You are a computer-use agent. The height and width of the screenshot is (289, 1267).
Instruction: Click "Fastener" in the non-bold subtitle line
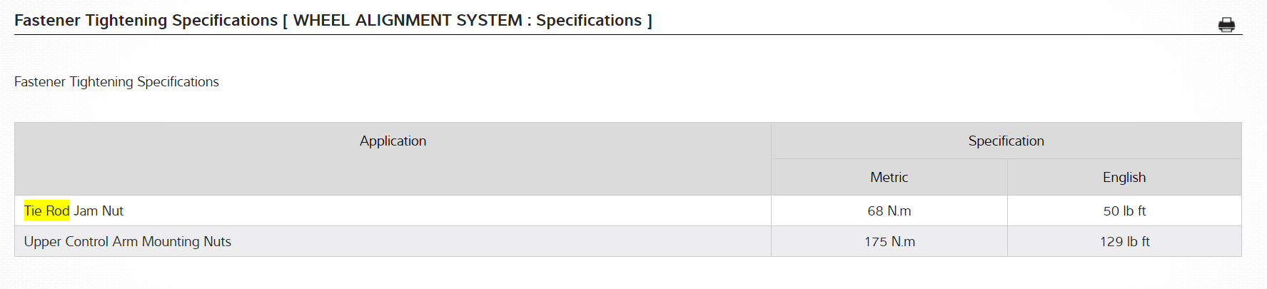point(40,82)
